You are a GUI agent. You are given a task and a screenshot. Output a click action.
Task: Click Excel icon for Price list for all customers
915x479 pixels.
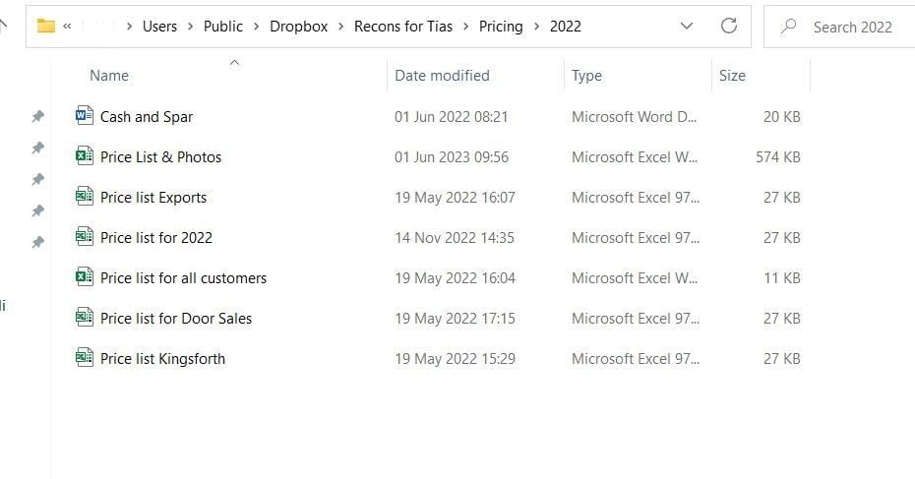click(x=84, y=277)
